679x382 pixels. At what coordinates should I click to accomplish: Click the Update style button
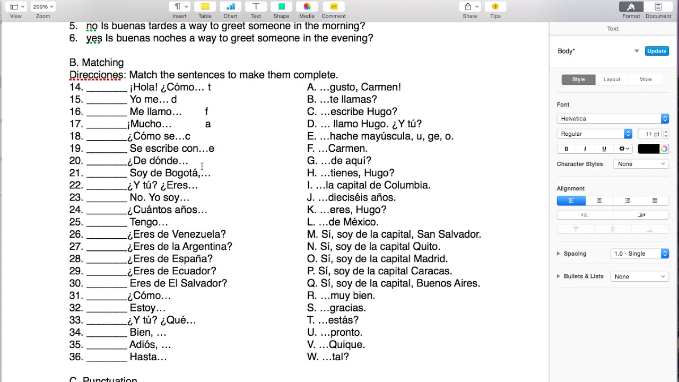[657, 51]
